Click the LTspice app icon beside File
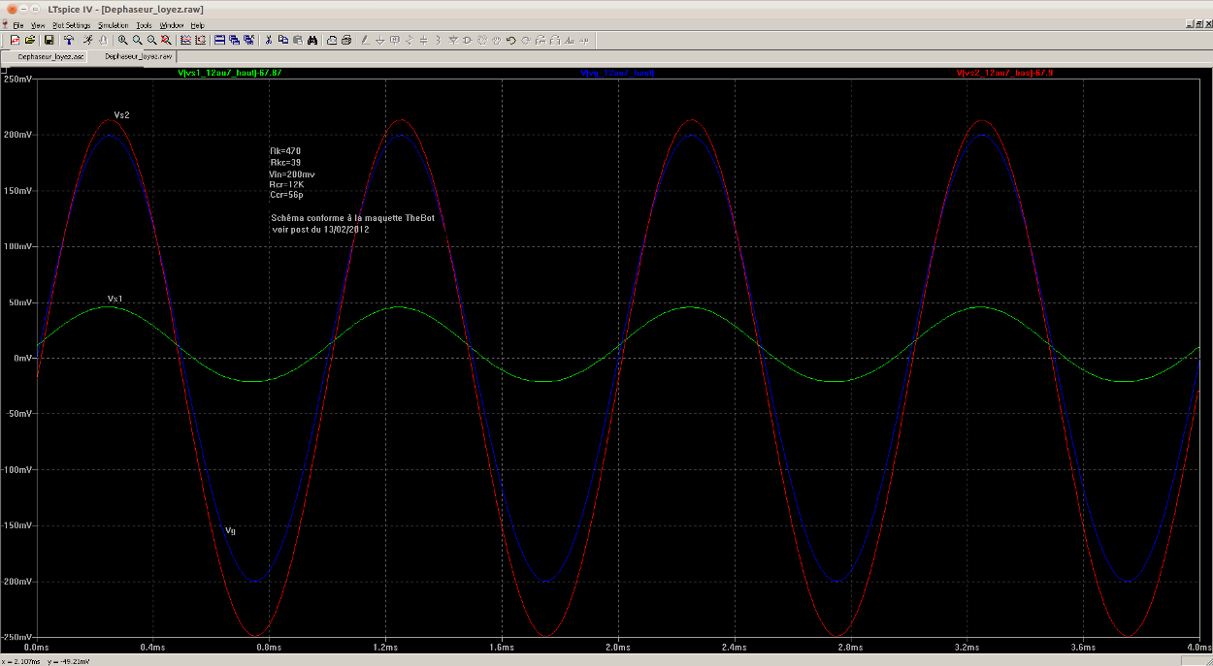 pyautogui.click(x=5, y=24)
